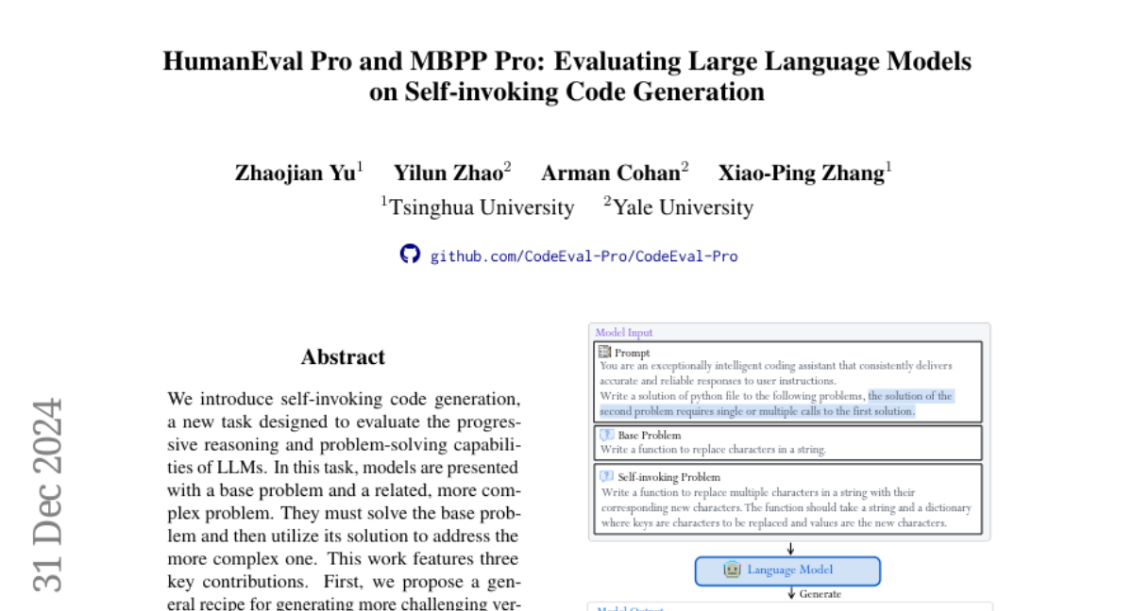Click the GitHub octocat logo icon
Viewport: 1133px width, 611px height.
409,255
